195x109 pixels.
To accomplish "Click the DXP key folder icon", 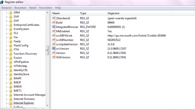I will tap(11, 21).
